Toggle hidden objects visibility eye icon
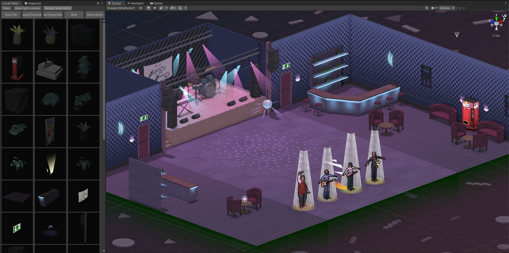Image resolution: width=509 pixels, height=253 pixels. pos(173,8)
